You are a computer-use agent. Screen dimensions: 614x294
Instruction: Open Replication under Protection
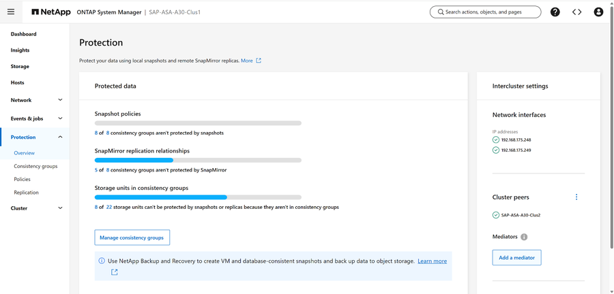26,193
